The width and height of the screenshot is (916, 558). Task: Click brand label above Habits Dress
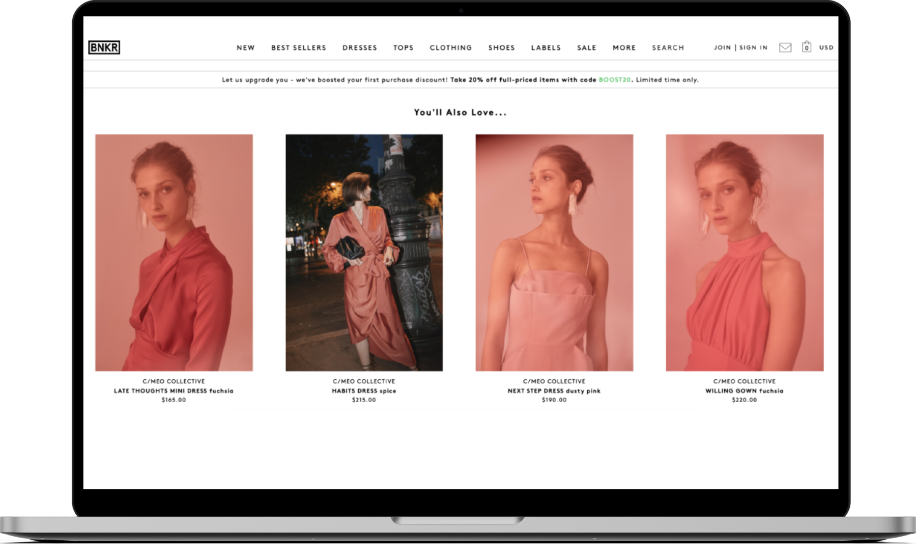(x=364, y=381)
